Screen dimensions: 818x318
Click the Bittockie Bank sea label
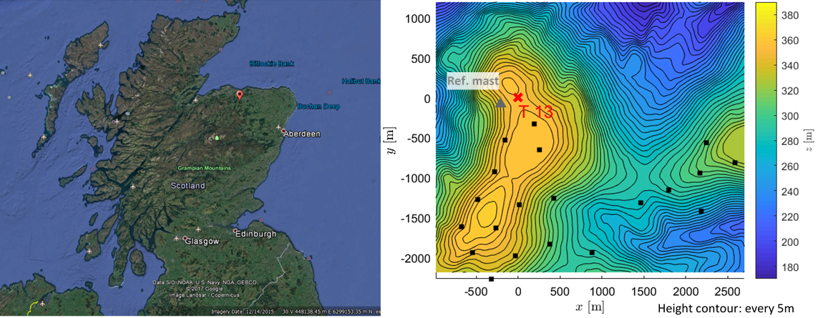click(x=271, y=64)
